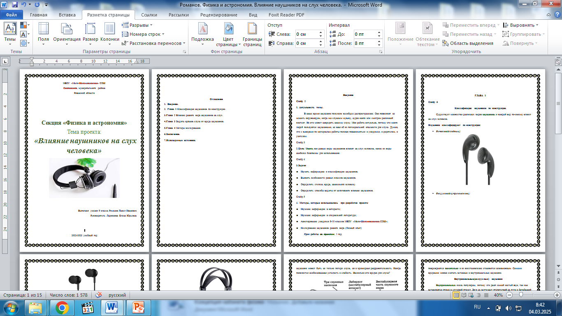Screen dimensions: 562x316
Task: Click the Undo icon
Action: [x=24, y=5]
